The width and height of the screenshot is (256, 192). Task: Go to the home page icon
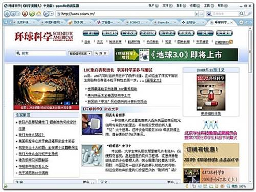click(x=39, y=14)
